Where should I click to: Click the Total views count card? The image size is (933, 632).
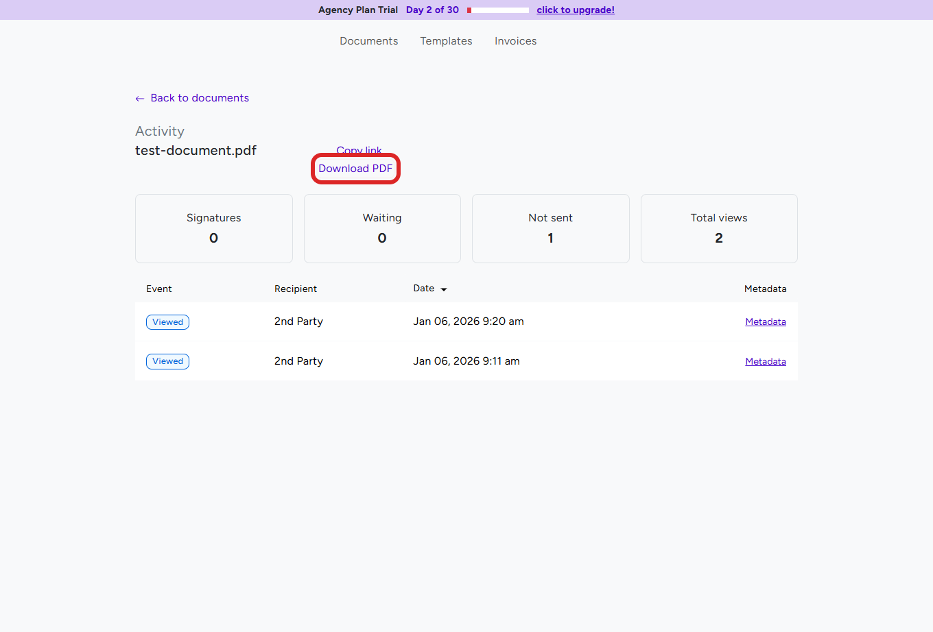pyautogui.click(x=718, y=228)
